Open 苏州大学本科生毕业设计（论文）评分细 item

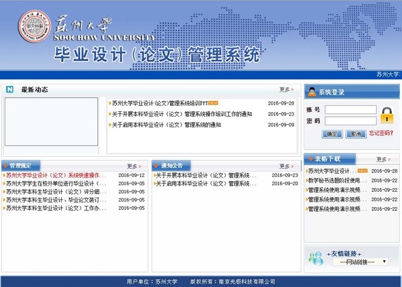[56, 192]
